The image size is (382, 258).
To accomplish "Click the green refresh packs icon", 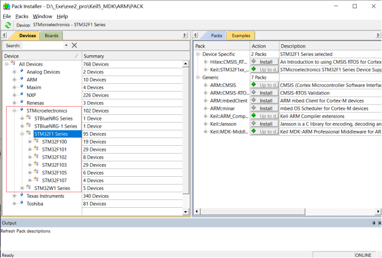I will [x=8, y=25].
